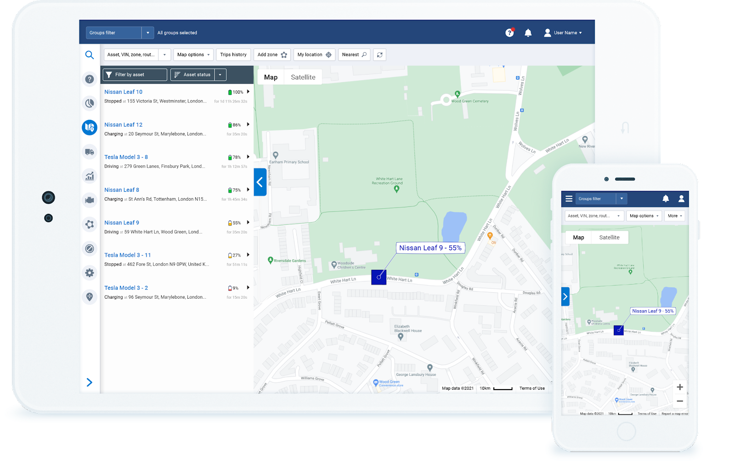Open the gear settings icon in sidebar

click(90, 273)
